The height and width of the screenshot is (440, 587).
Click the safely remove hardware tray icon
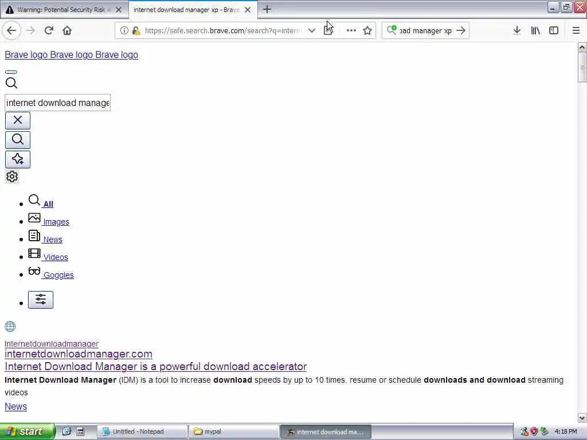pos(545,432)
